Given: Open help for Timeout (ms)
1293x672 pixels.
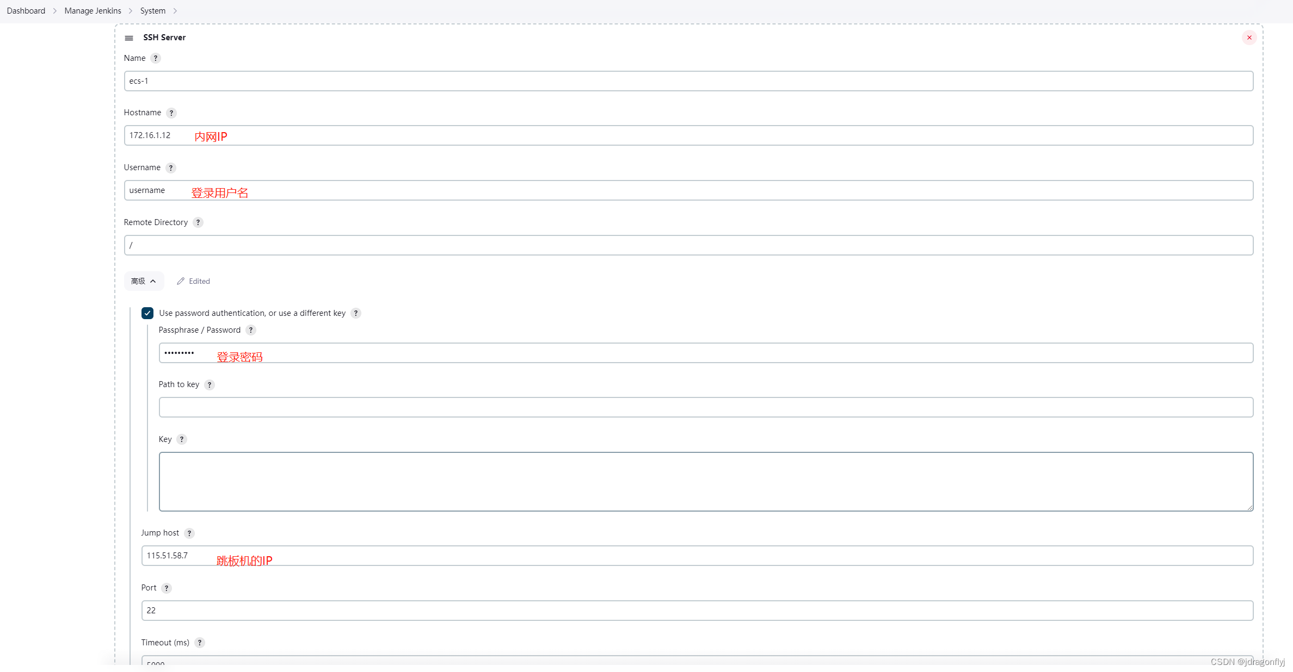Looking at the screenshot, I should 200,643.
